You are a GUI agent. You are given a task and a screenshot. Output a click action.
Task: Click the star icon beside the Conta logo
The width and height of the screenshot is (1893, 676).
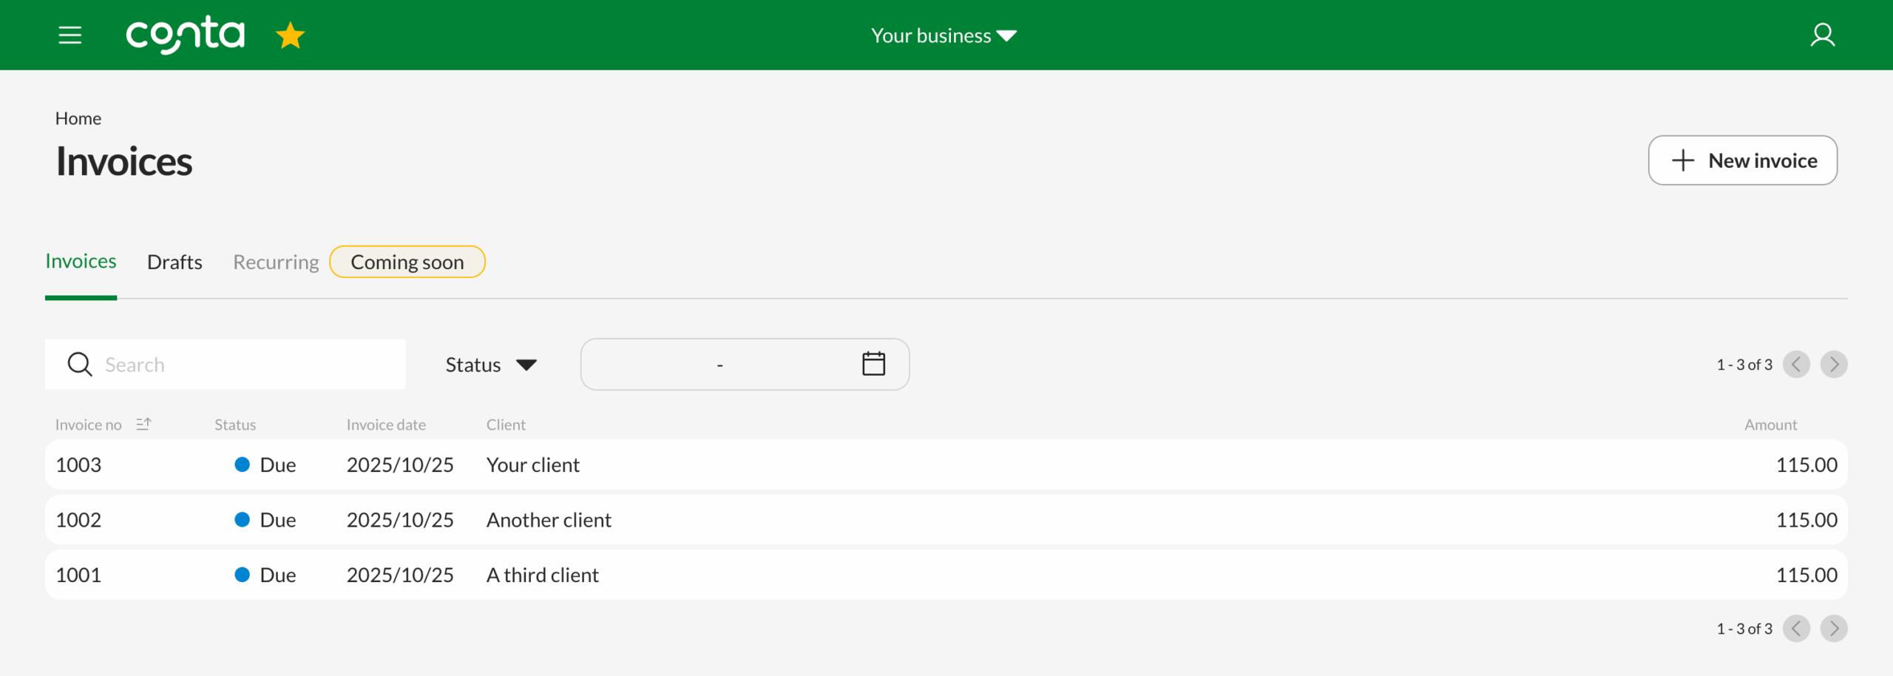point(290,34)
